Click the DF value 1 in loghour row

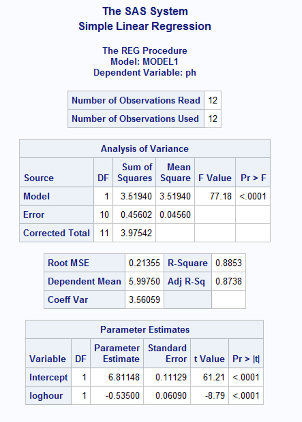[x=84, y=396]
